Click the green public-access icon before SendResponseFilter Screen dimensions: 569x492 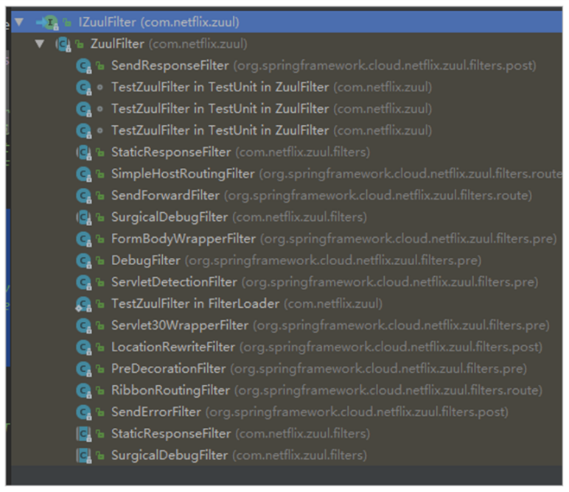[100, 66]
